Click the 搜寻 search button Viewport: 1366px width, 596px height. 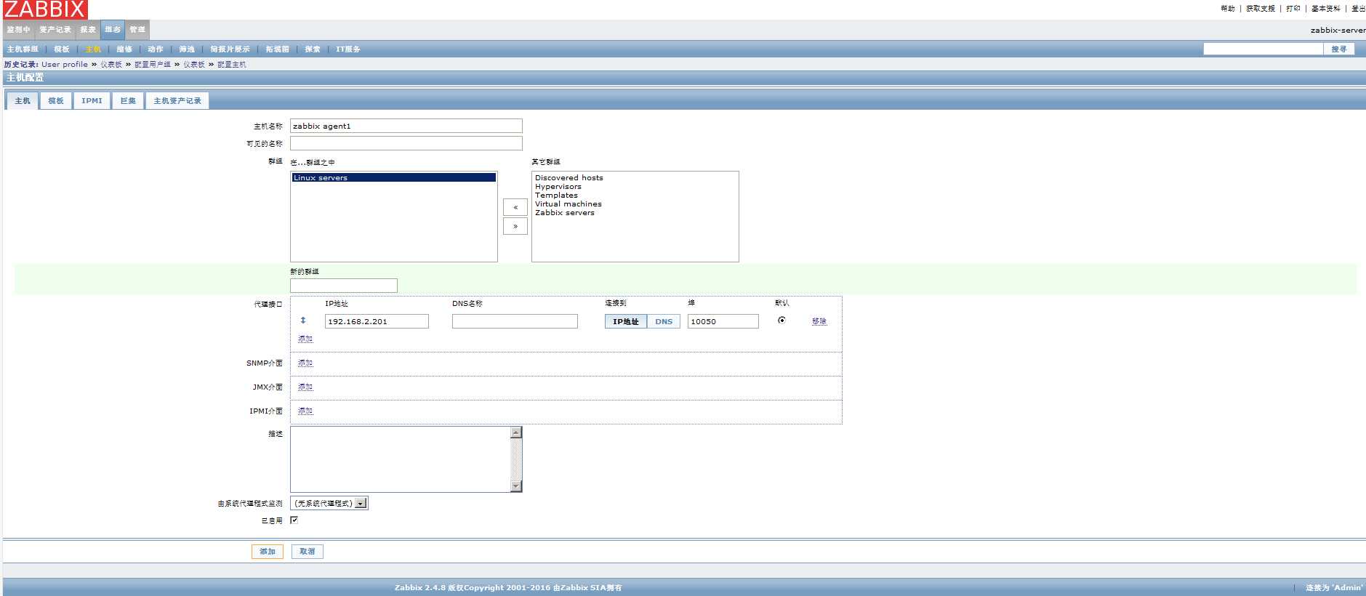[x=1339, y=49]
